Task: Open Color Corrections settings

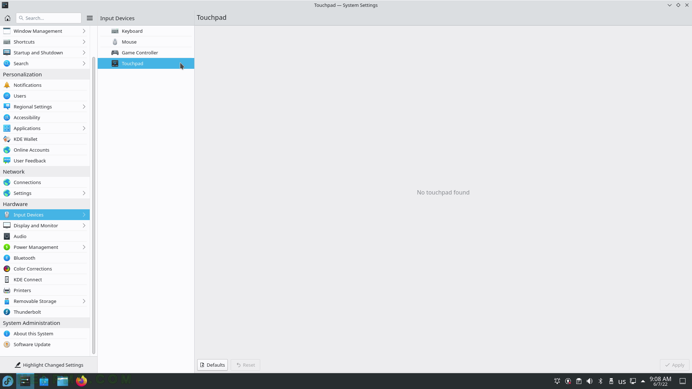Action: point(45,269)
